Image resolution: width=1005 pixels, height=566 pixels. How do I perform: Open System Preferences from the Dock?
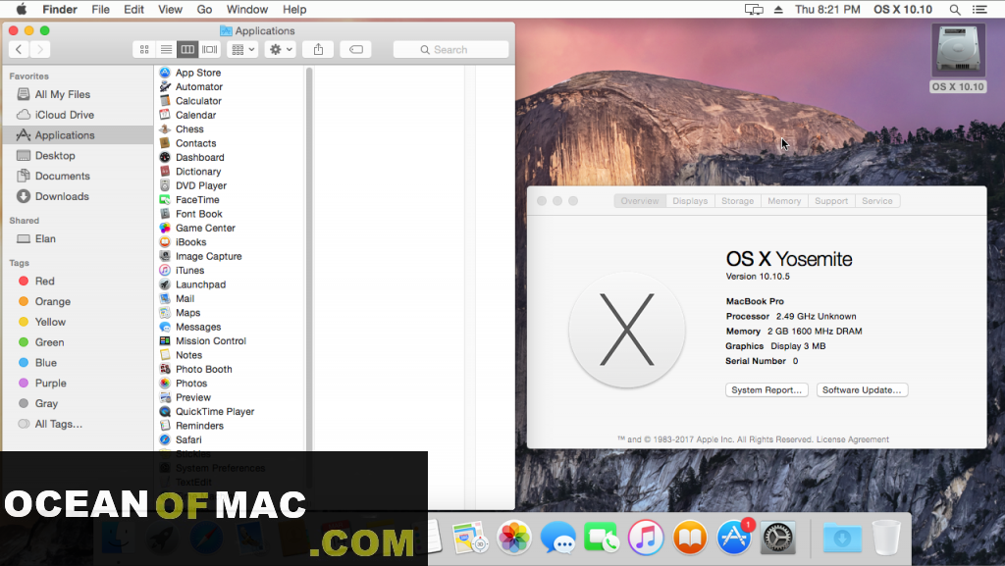point(777,537)
